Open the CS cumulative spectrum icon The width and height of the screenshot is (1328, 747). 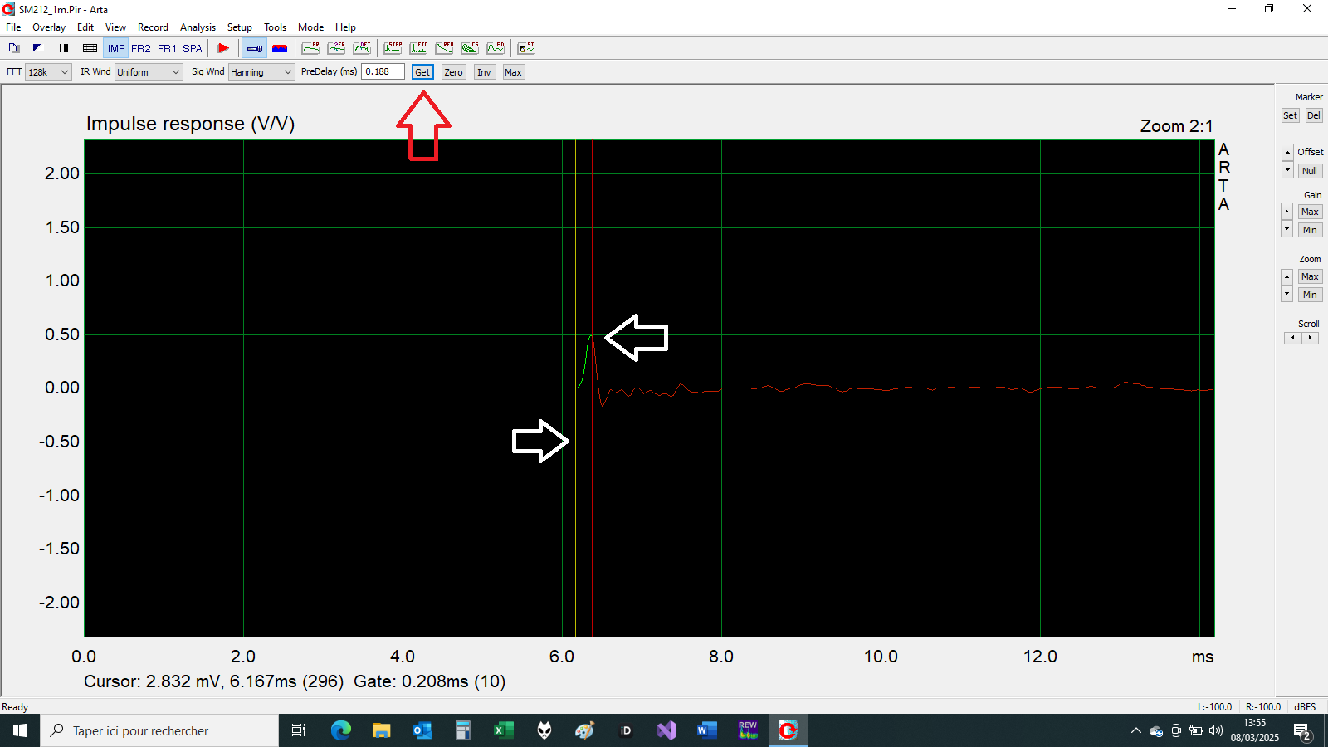470,48
